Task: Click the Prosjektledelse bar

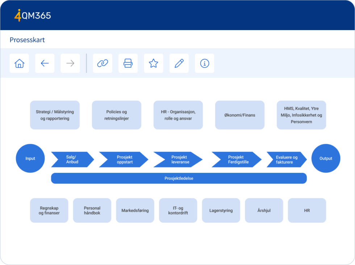Action: 179,178
